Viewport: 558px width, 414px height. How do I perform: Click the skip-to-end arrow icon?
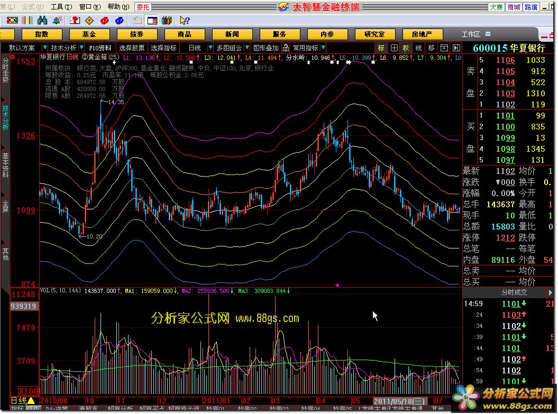pyautogui.click(x=456, y=48)
